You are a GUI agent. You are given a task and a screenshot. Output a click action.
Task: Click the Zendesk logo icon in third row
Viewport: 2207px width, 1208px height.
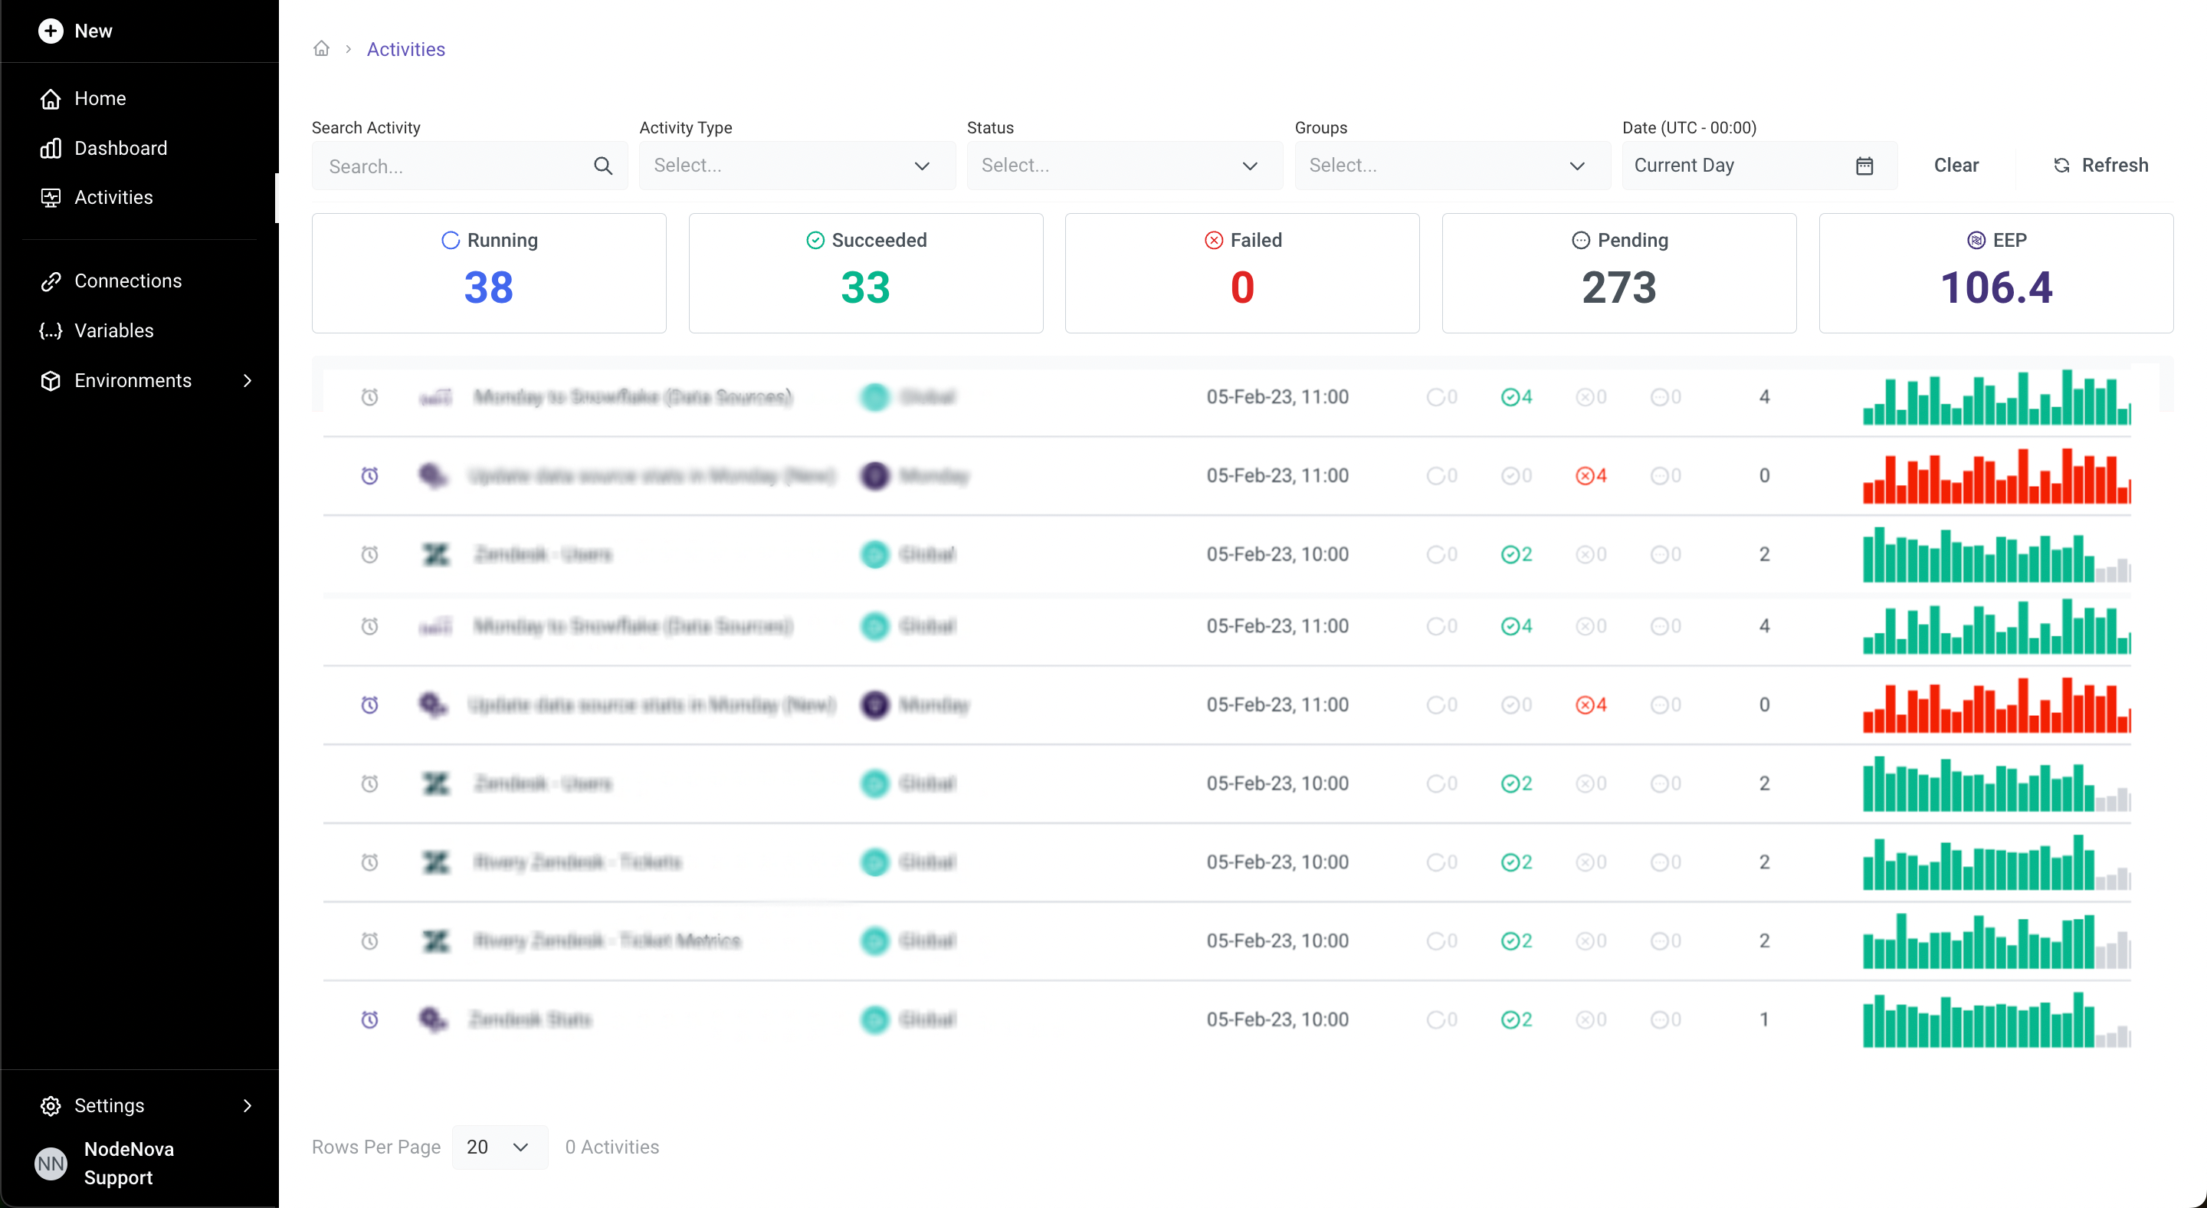(x=436, y=554)
